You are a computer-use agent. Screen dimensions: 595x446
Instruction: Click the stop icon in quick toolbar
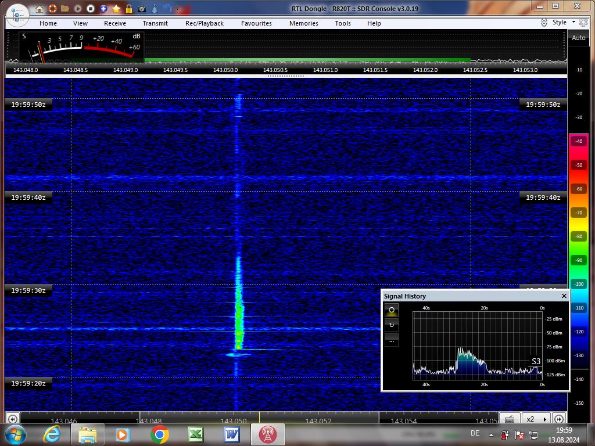tap(91, 8)
